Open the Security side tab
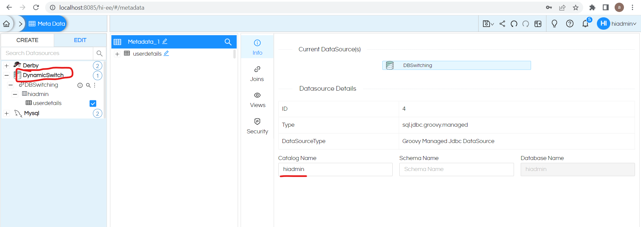 click(x=257, y=126)
